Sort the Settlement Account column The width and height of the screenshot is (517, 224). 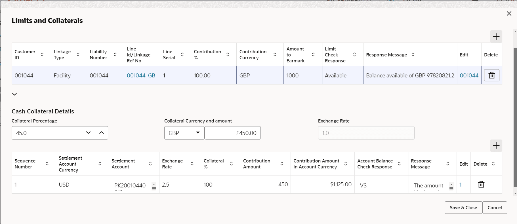(x=150, y=164)
